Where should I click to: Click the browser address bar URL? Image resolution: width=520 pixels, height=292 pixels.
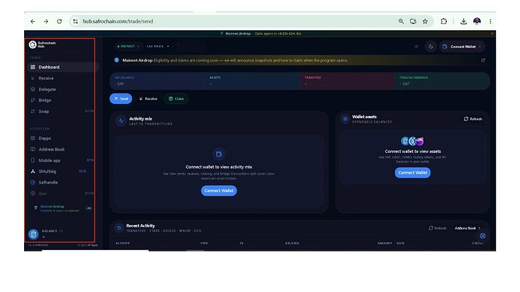[118, 21]
